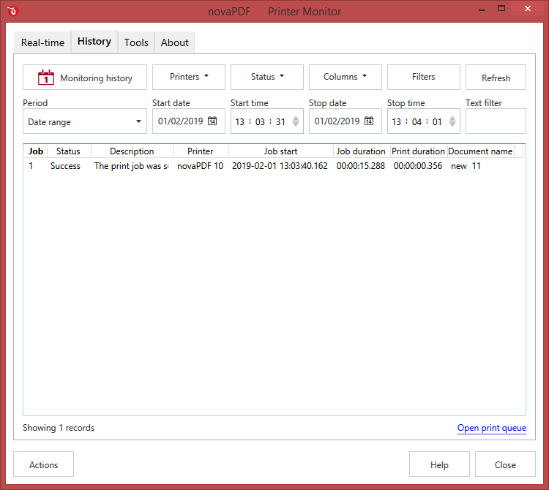Select Start time seconds value 31
549x490 pixels.
[280, 121]
